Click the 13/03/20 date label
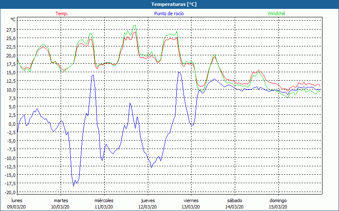This screenshot has width=339, height=211. click(x=191, y=207)
